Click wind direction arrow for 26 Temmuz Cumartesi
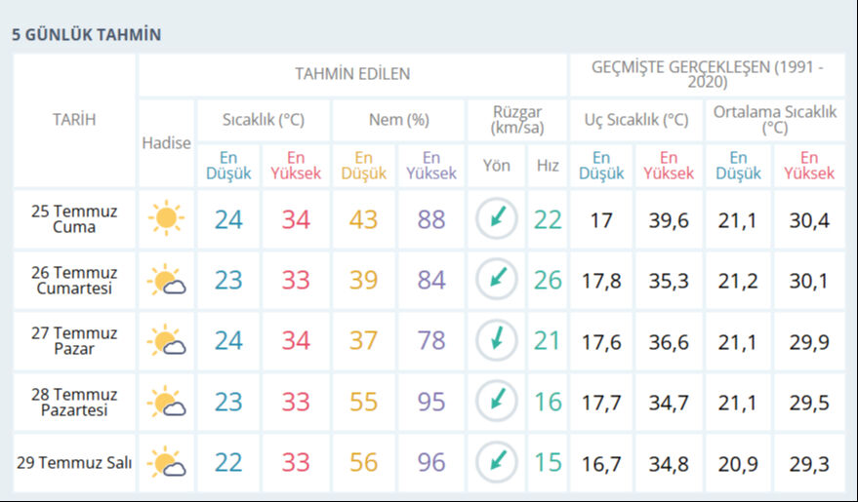Viewport: 858px width, 502px height. pyautogui.click(x=496, y=280)
